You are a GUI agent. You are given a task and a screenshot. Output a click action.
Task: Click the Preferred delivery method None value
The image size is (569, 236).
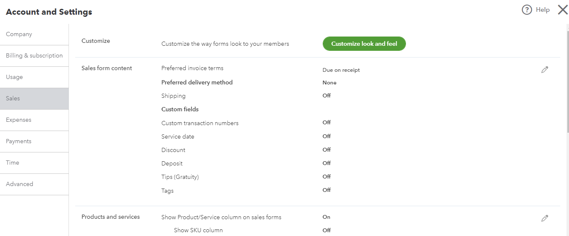pos(329,83)
